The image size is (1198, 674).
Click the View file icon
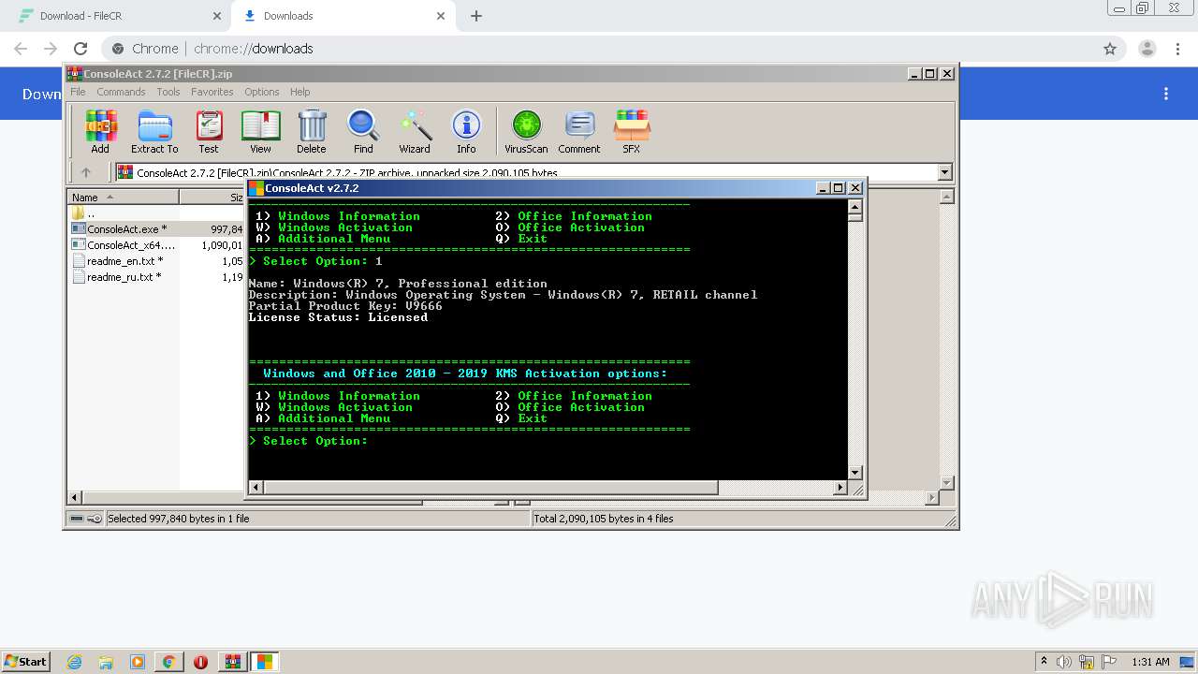(260, 132)
